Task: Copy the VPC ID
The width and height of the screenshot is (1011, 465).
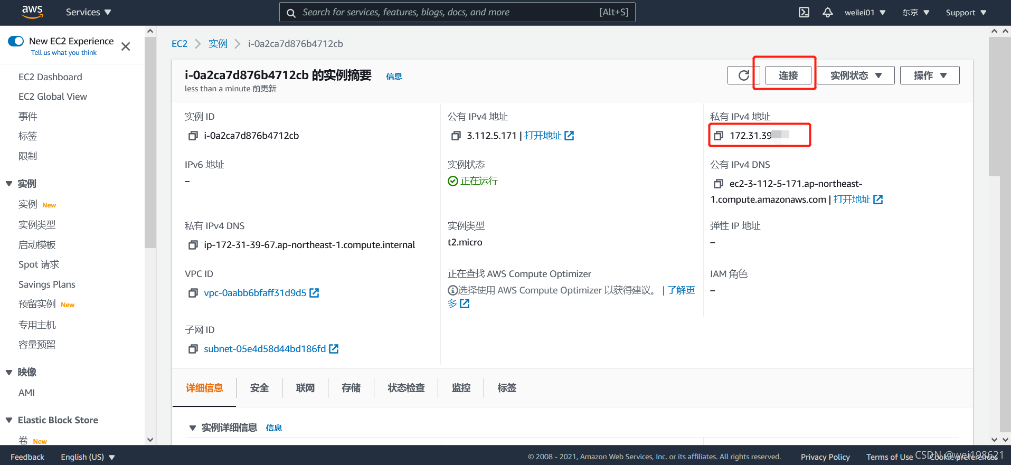Action: point(193,293)
